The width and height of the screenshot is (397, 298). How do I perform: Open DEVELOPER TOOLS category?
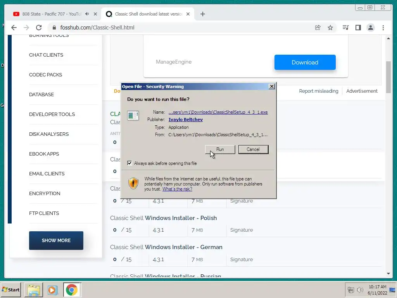52,114
